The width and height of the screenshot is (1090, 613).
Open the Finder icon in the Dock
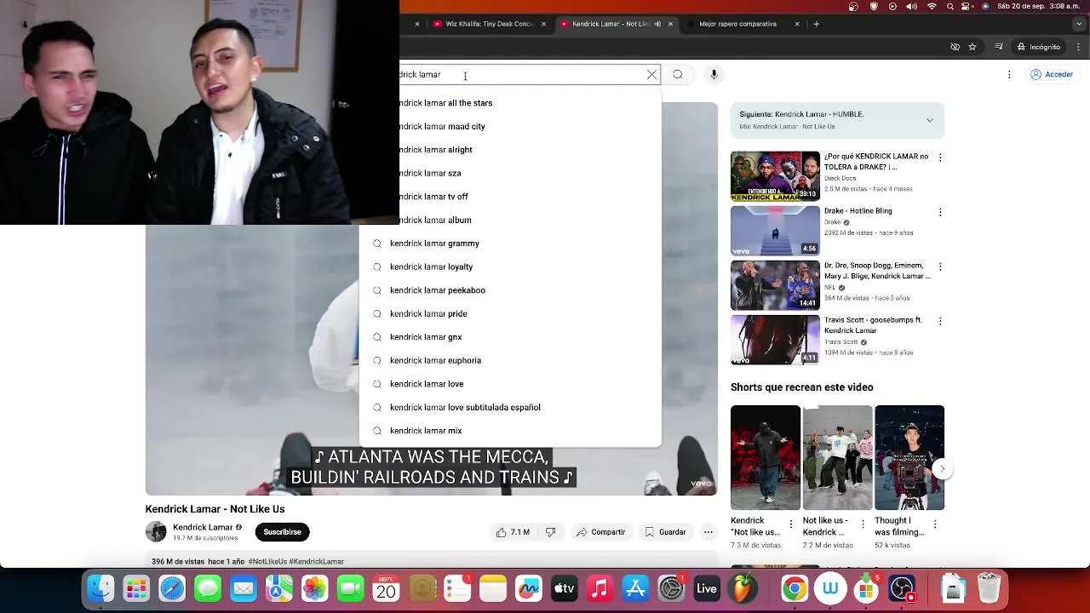[x=101, y=589]
